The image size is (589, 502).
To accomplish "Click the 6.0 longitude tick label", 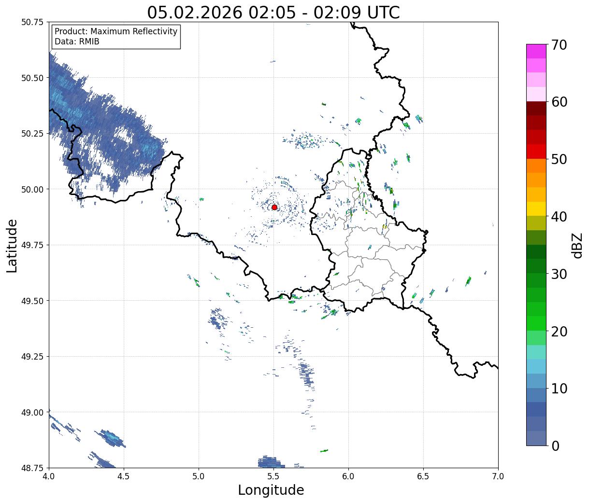I will pyautogui.click(x=348, y=476).
